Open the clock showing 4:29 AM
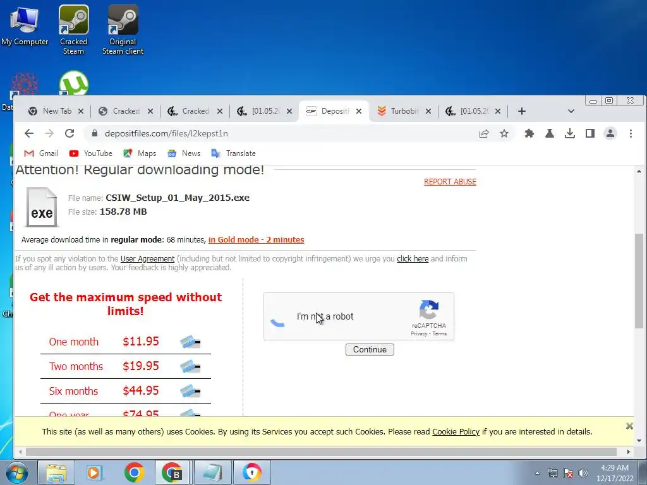647x485 pixels. click(615, 473)
